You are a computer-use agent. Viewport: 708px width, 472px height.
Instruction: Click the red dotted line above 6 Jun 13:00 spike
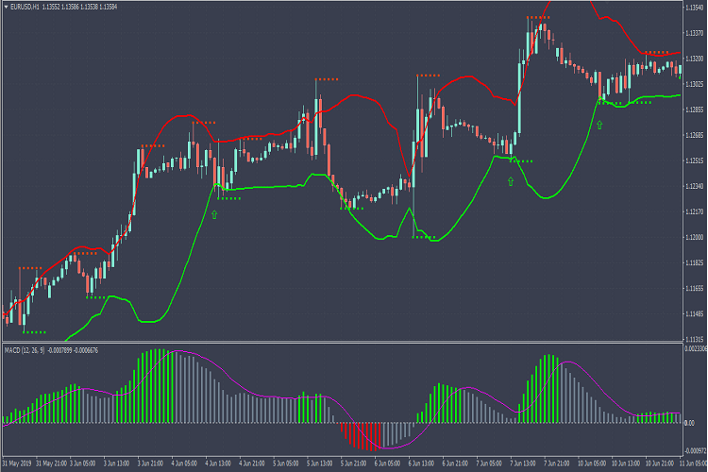[427, 75]
